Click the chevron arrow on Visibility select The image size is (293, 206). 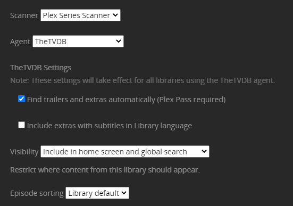(204, 151)
